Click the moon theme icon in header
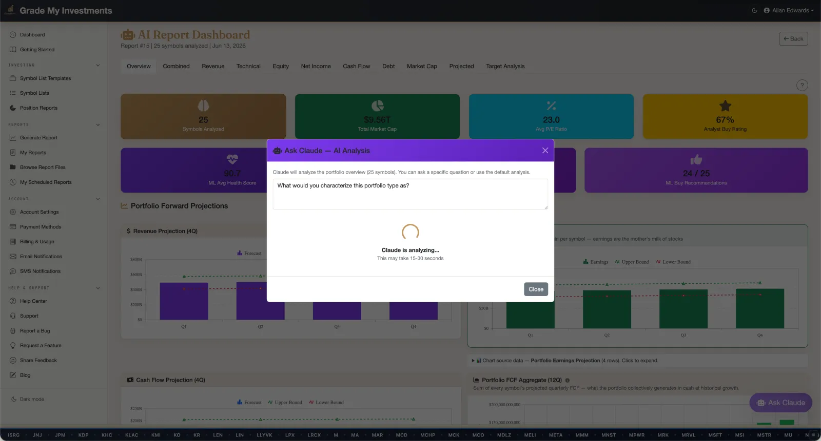The image size is (821, 441). click(x=755, y=10)
